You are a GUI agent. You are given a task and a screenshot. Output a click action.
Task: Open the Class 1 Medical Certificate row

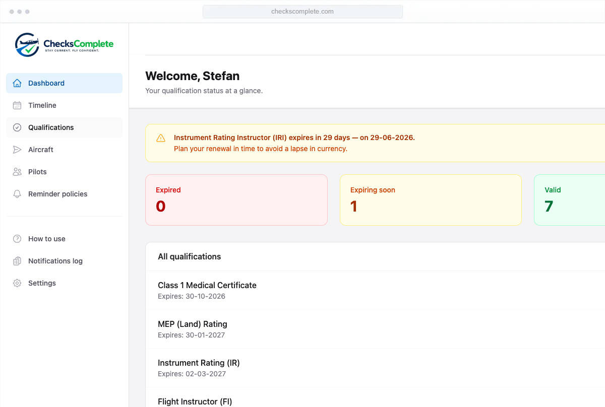[375, 290]
